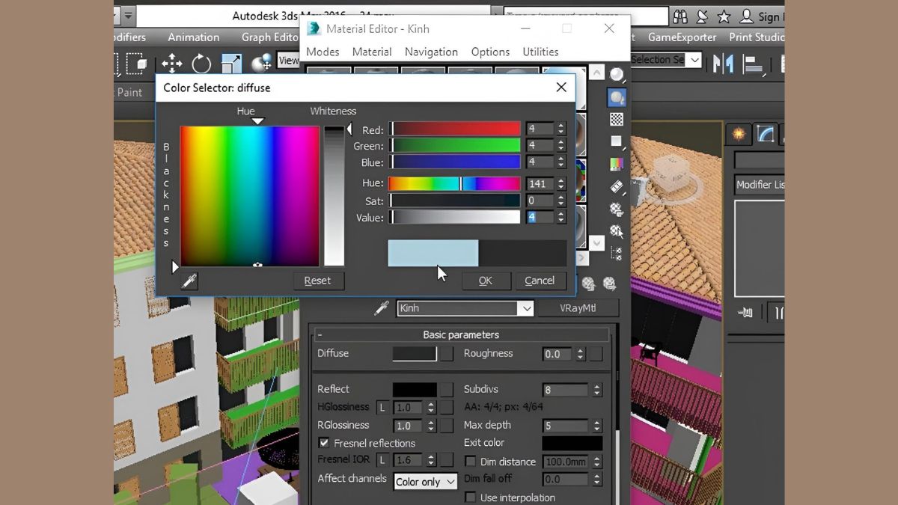The image size is (898, 505).
Task: Click the Hue rainbow slider
Action: coord(454,183)
